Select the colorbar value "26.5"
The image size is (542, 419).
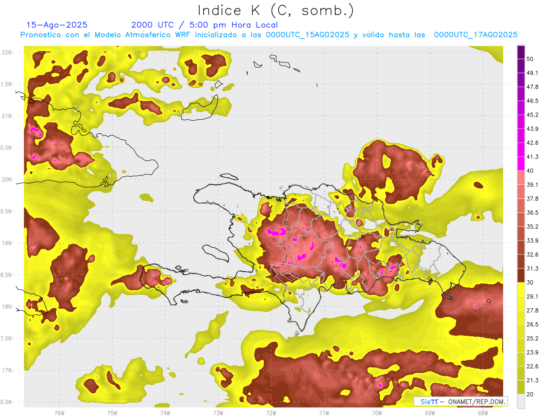pyautogui.click(x=532, y=325)
